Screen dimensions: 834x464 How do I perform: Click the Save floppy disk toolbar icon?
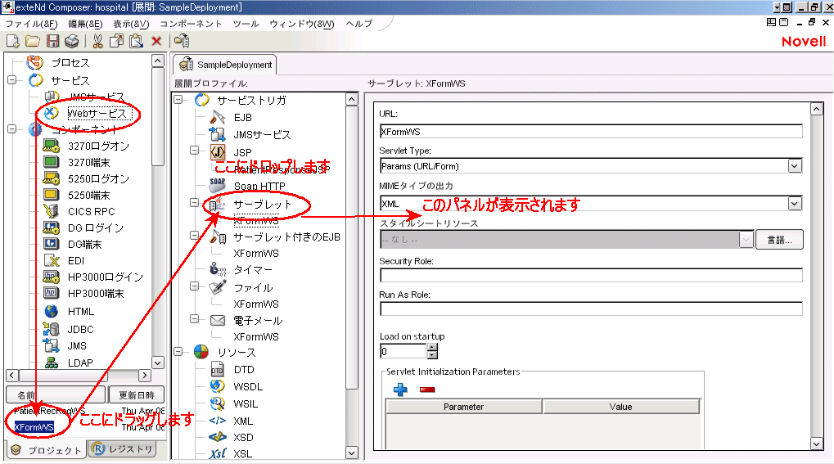pos(52,41)
